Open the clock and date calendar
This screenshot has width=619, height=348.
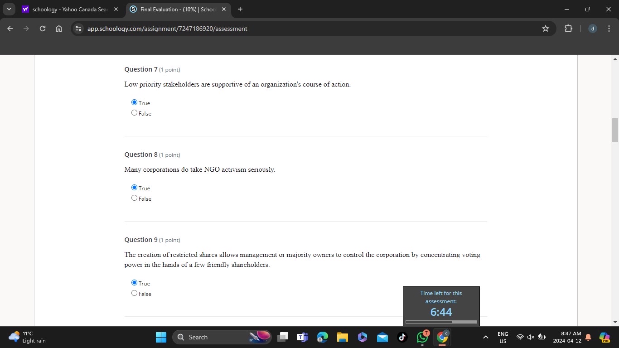coord(567,337)
